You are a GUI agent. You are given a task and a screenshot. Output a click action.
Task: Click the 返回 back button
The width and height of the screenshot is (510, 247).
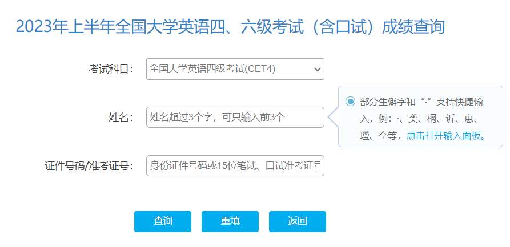[x=298, y=221]
